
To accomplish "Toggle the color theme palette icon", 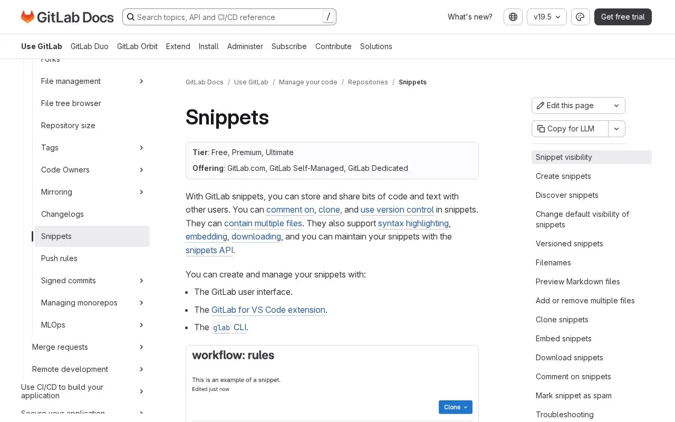I will click(x=581, y=17).
